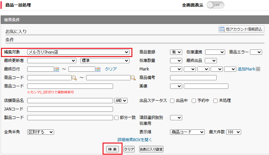Open the 標準 dropdown next to 最終更新者
The image size is (269, 155).
[x=105, y=61]
